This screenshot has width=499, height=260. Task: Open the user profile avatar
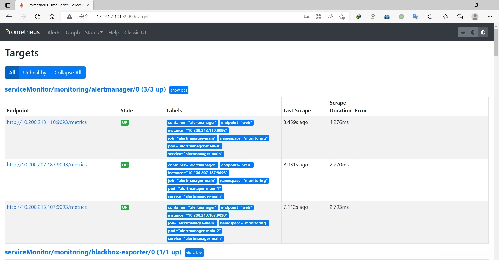[475, 17]
